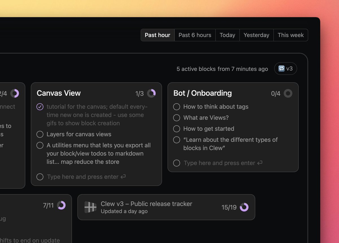This screenshot has height=243, width=339.
Task: Check the What are Views? todo
Action: point(177,118)
